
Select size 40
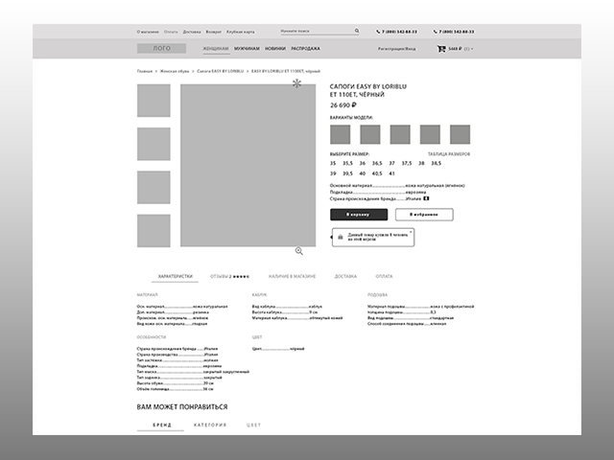tap(363, 173)
